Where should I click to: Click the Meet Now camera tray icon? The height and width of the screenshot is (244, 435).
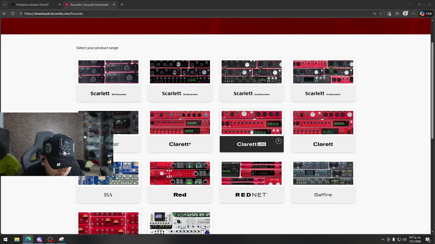(388, 240)
